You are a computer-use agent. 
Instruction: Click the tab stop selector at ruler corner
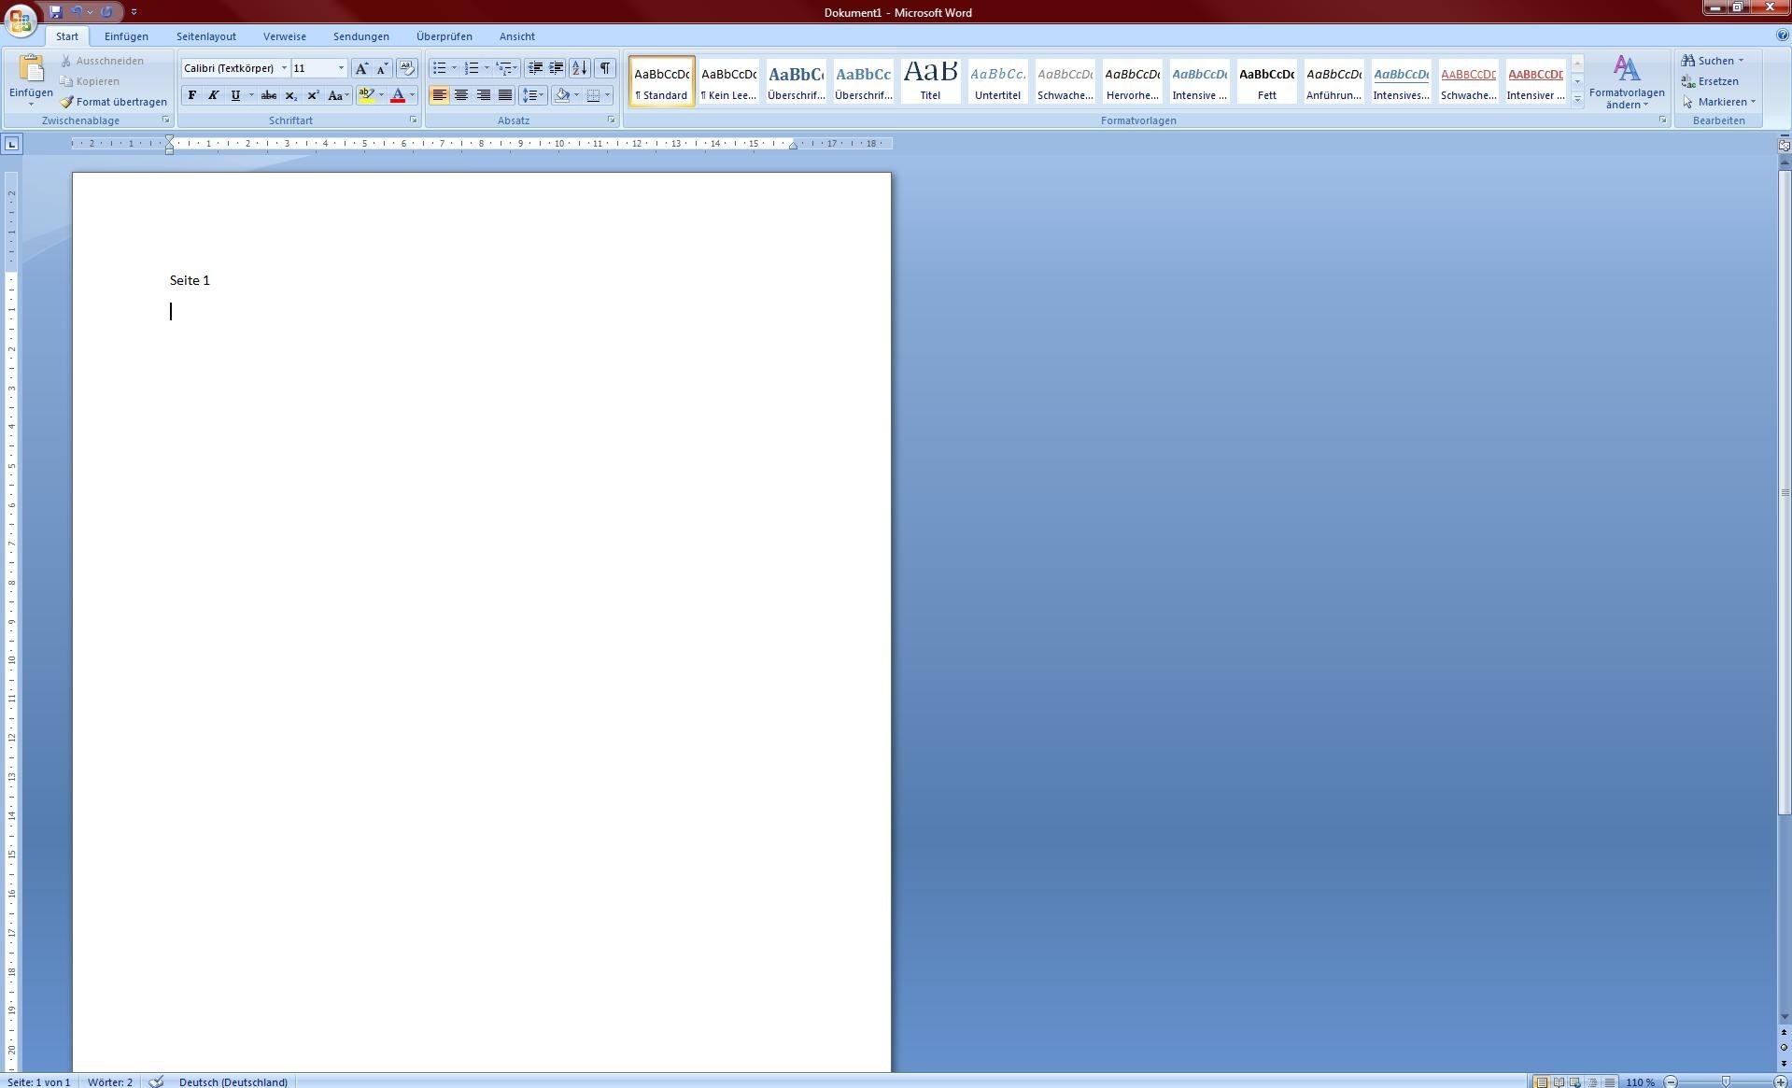[11, 144]
